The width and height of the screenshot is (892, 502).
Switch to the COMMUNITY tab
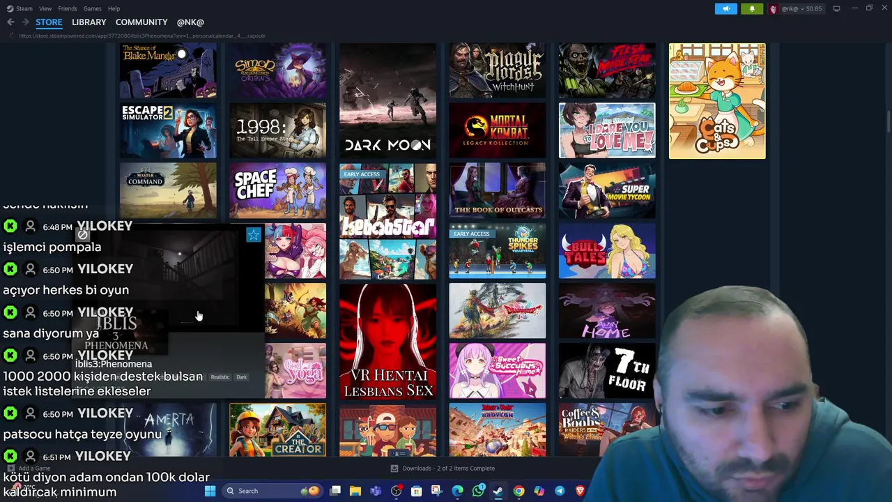(141, 22)
